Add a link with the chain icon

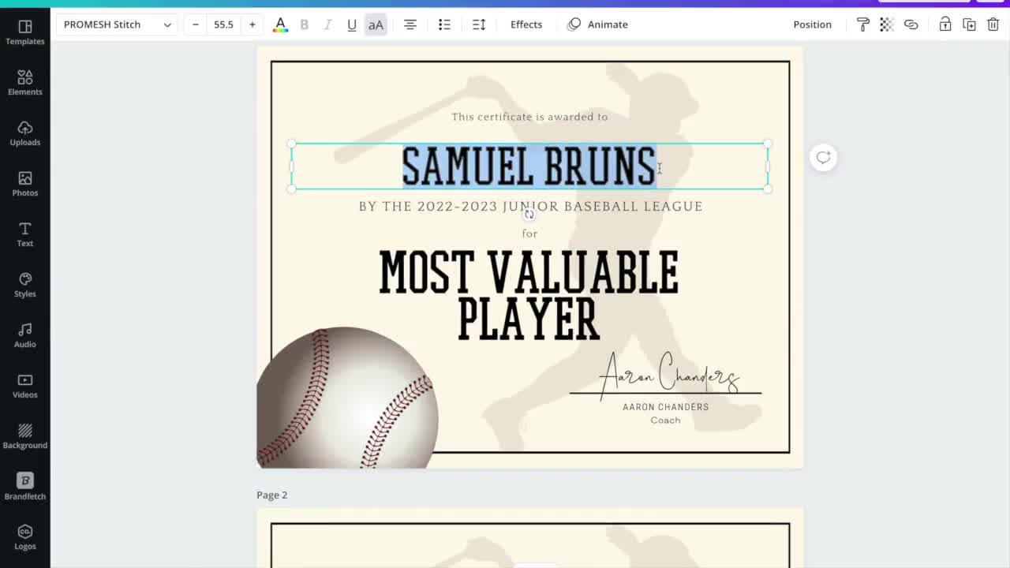point(911,24)
